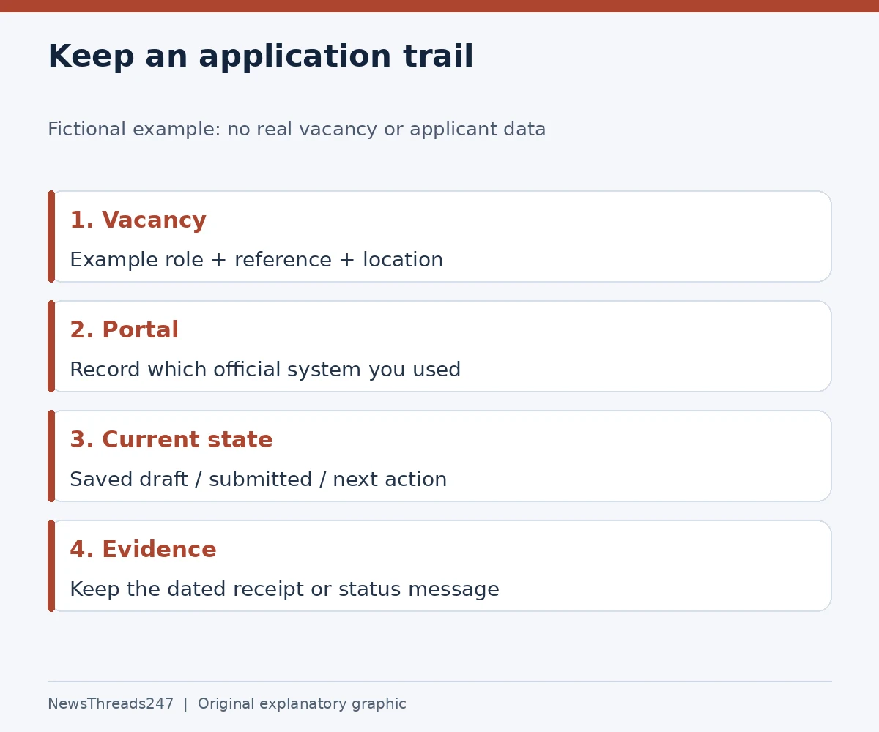The height and width of the screenshot is (732, 879).
Task: Click the '1. Vacancy' card heading
Action: tap(138, 220)
